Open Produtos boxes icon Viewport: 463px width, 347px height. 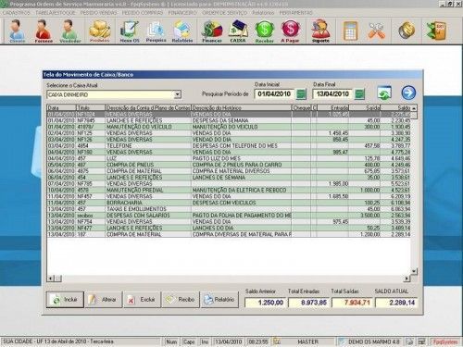pos(99,31)
